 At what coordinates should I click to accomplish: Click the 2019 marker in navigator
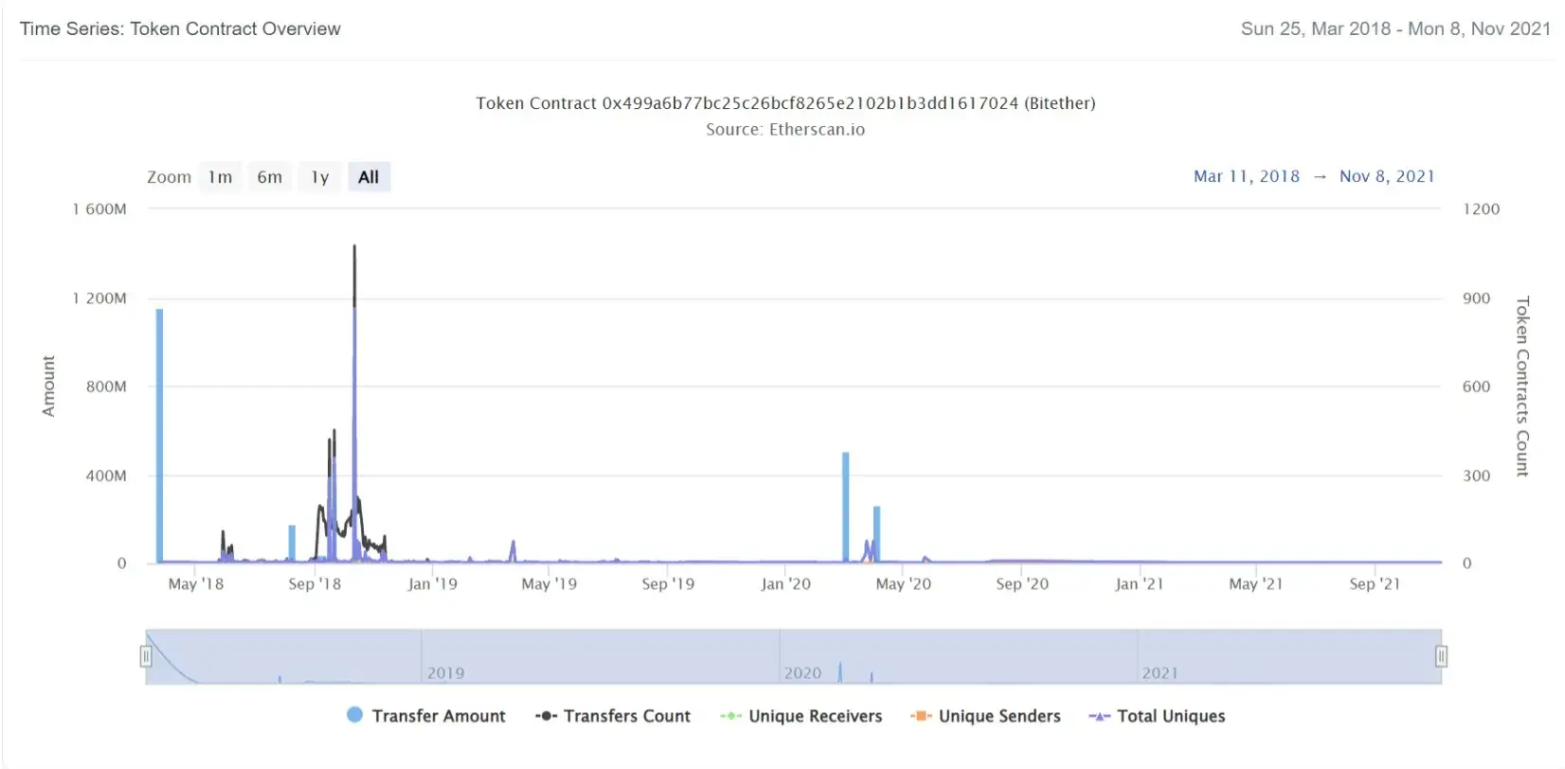pos(445,673)
